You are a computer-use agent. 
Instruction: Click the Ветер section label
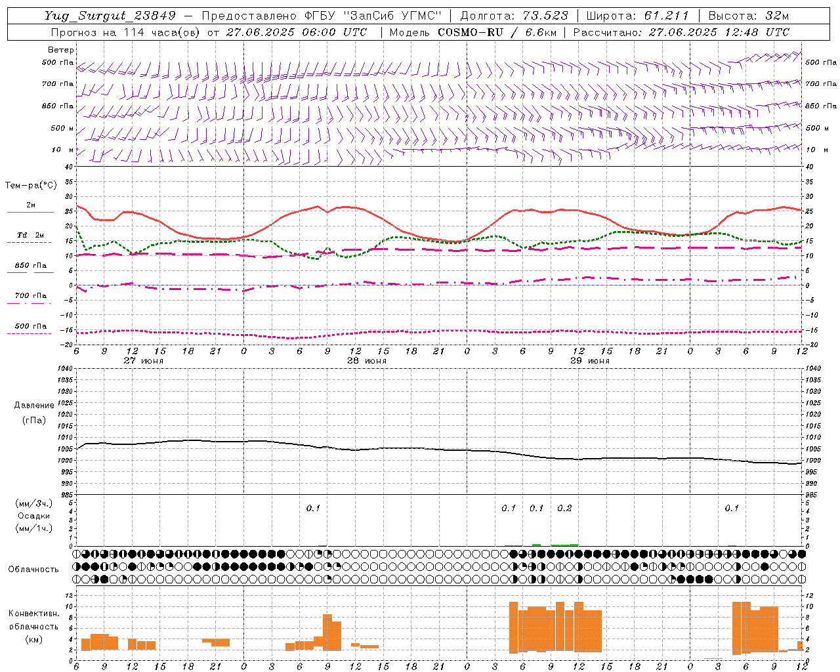click(x=61, y=50)
